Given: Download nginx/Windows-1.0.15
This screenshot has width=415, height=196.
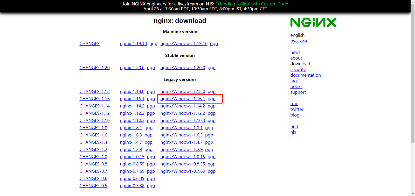Looking at the screenshot, I should (183, 157).
